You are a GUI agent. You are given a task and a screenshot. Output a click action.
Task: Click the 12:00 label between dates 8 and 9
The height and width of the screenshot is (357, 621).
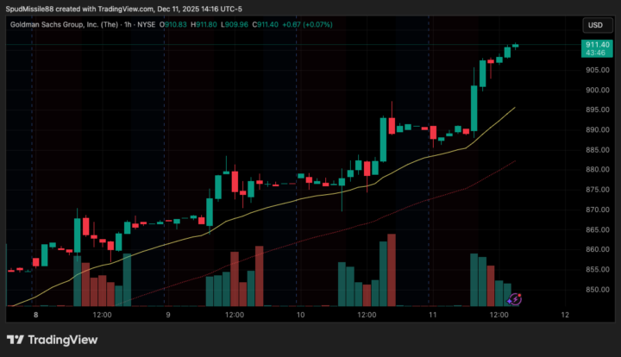pos(102,315)
